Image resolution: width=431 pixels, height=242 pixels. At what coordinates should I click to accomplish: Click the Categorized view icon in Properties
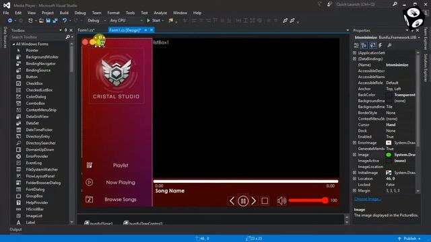(356, 46)
